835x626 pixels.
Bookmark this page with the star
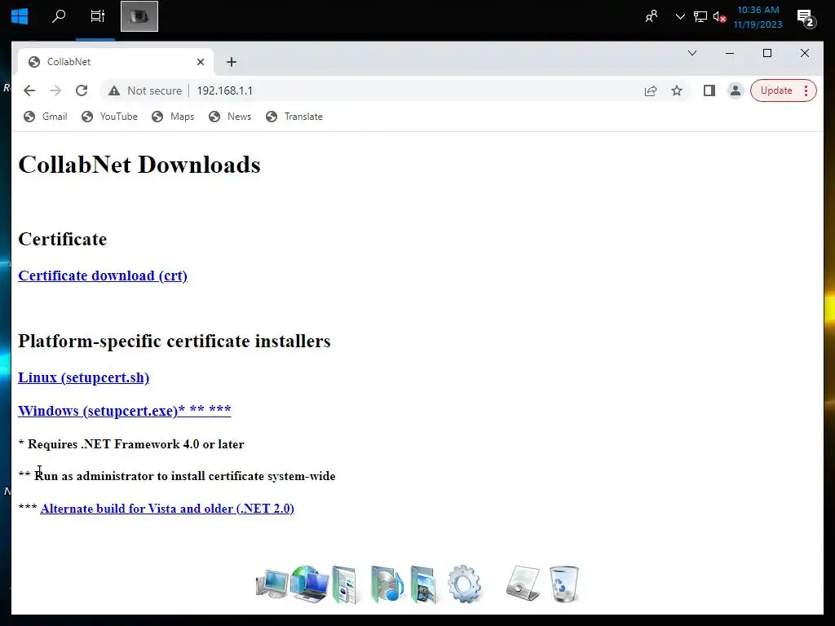coord(676,90)
